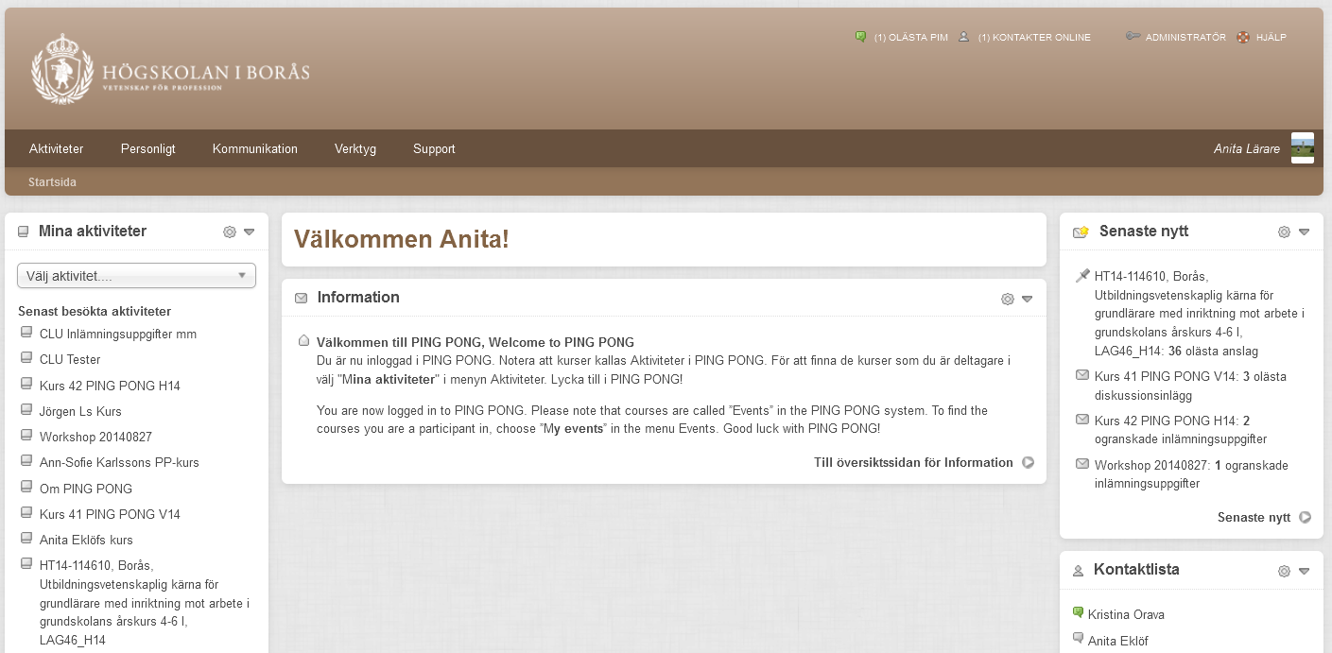The height and width of the screenshot is (653, 1332).
Task: Collapse the Mina aktiviteter panel
Action: pyautogui.click(x=249, y=232)
